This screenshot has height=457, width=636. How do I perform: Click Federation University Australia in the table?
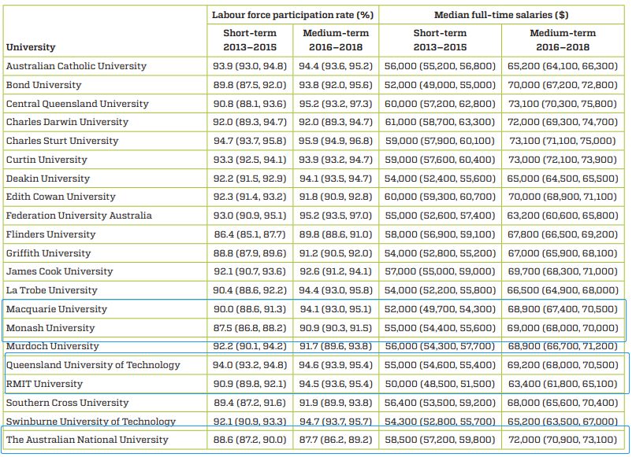(x=79, y=216)
